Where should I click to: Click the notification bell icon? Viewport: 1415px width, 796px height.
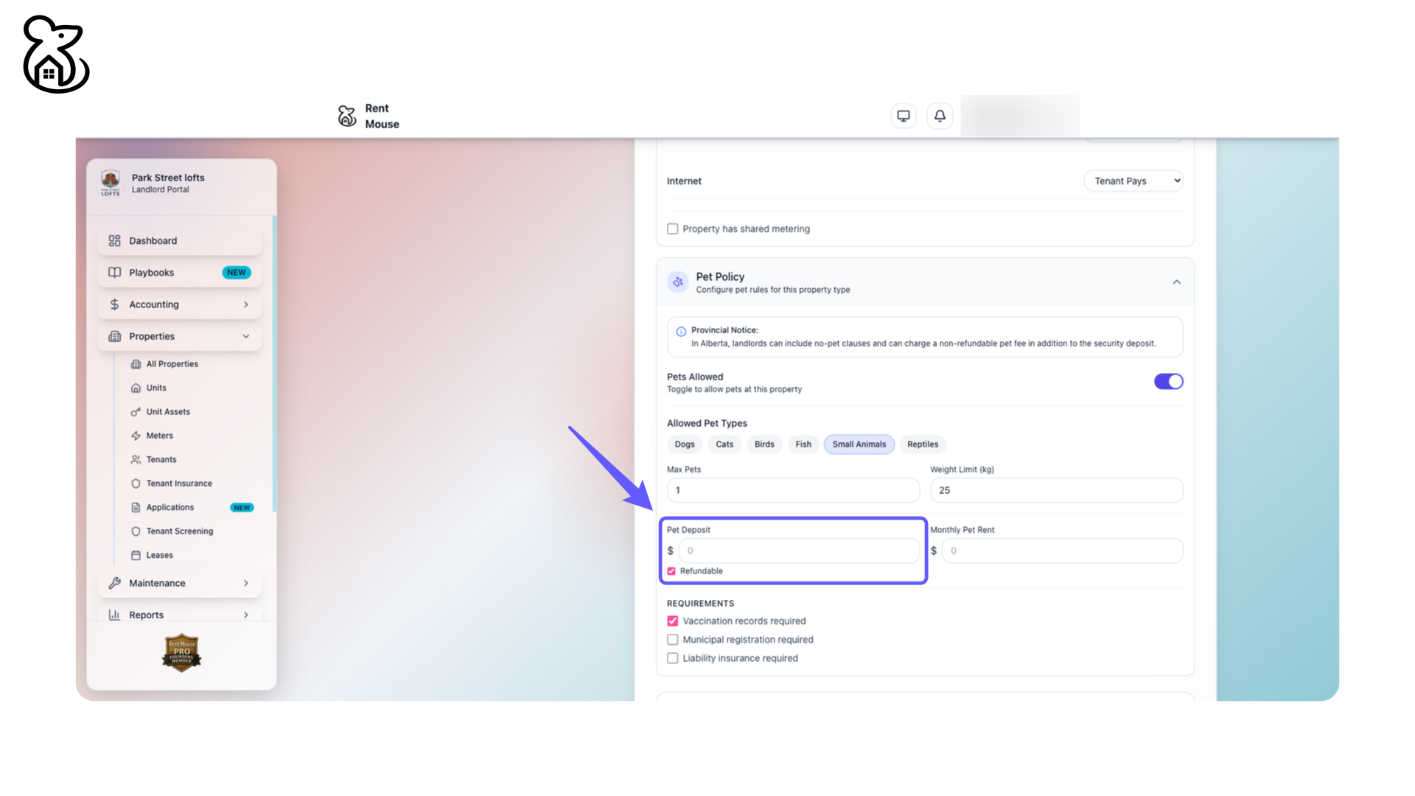pos(940,116)
